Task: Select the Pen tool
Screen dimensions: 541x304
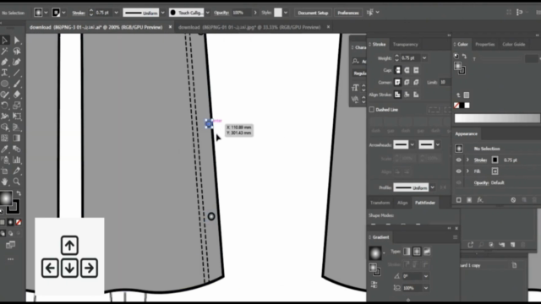Action: coord(4,62)
